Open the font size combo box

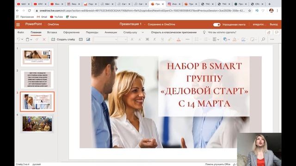pyautogui.click(x=123, y=39)
